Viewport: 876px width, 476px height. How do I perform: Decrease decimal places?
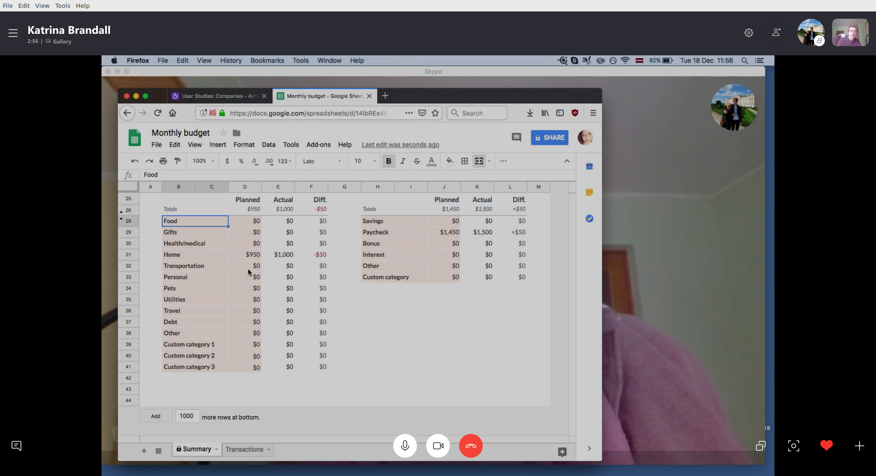(255, 161)
